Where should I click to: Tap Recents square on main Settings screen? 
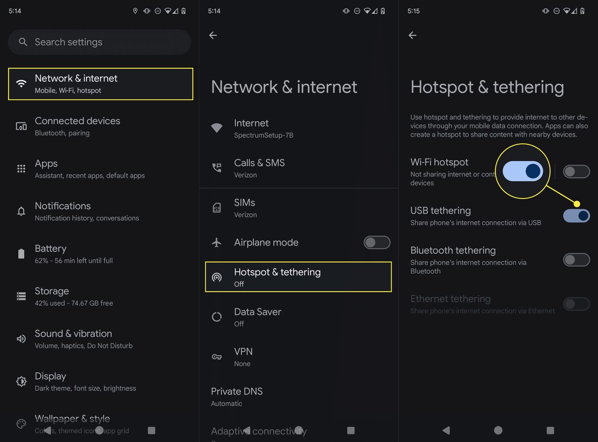click(151, 430)
